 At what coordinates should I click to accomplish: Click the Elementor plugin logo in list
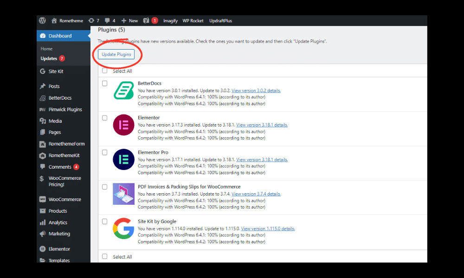(x=124, y=125)
